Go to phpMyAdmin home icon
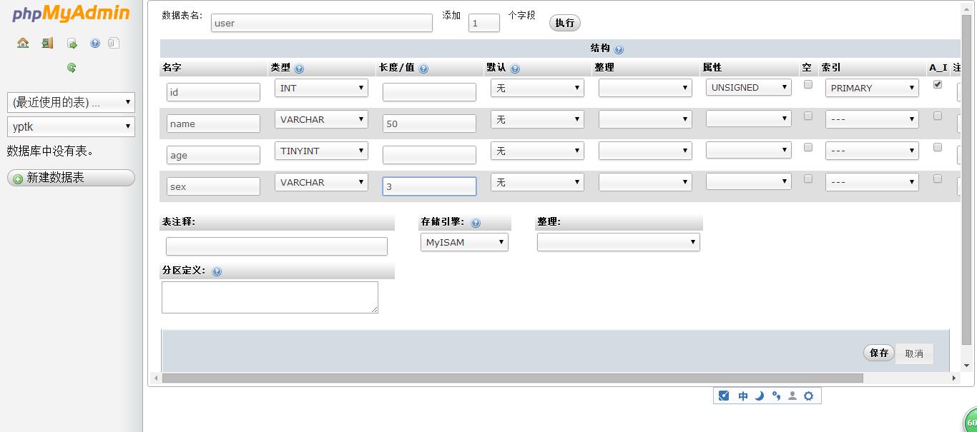The height and width of the screenshot is (432, 977). click(23, 43)
